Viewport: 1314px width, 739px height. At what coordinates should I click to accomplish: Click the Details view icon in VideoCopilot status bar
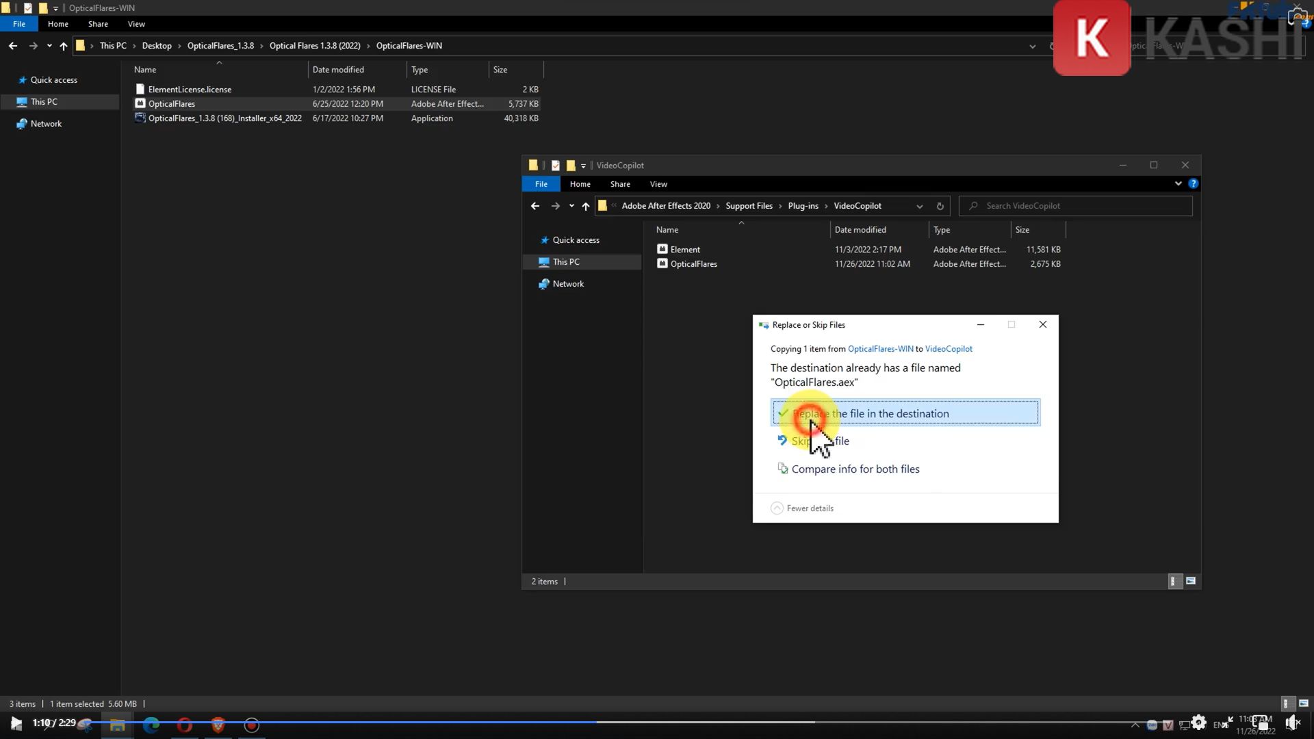(x=1173, y=581)
